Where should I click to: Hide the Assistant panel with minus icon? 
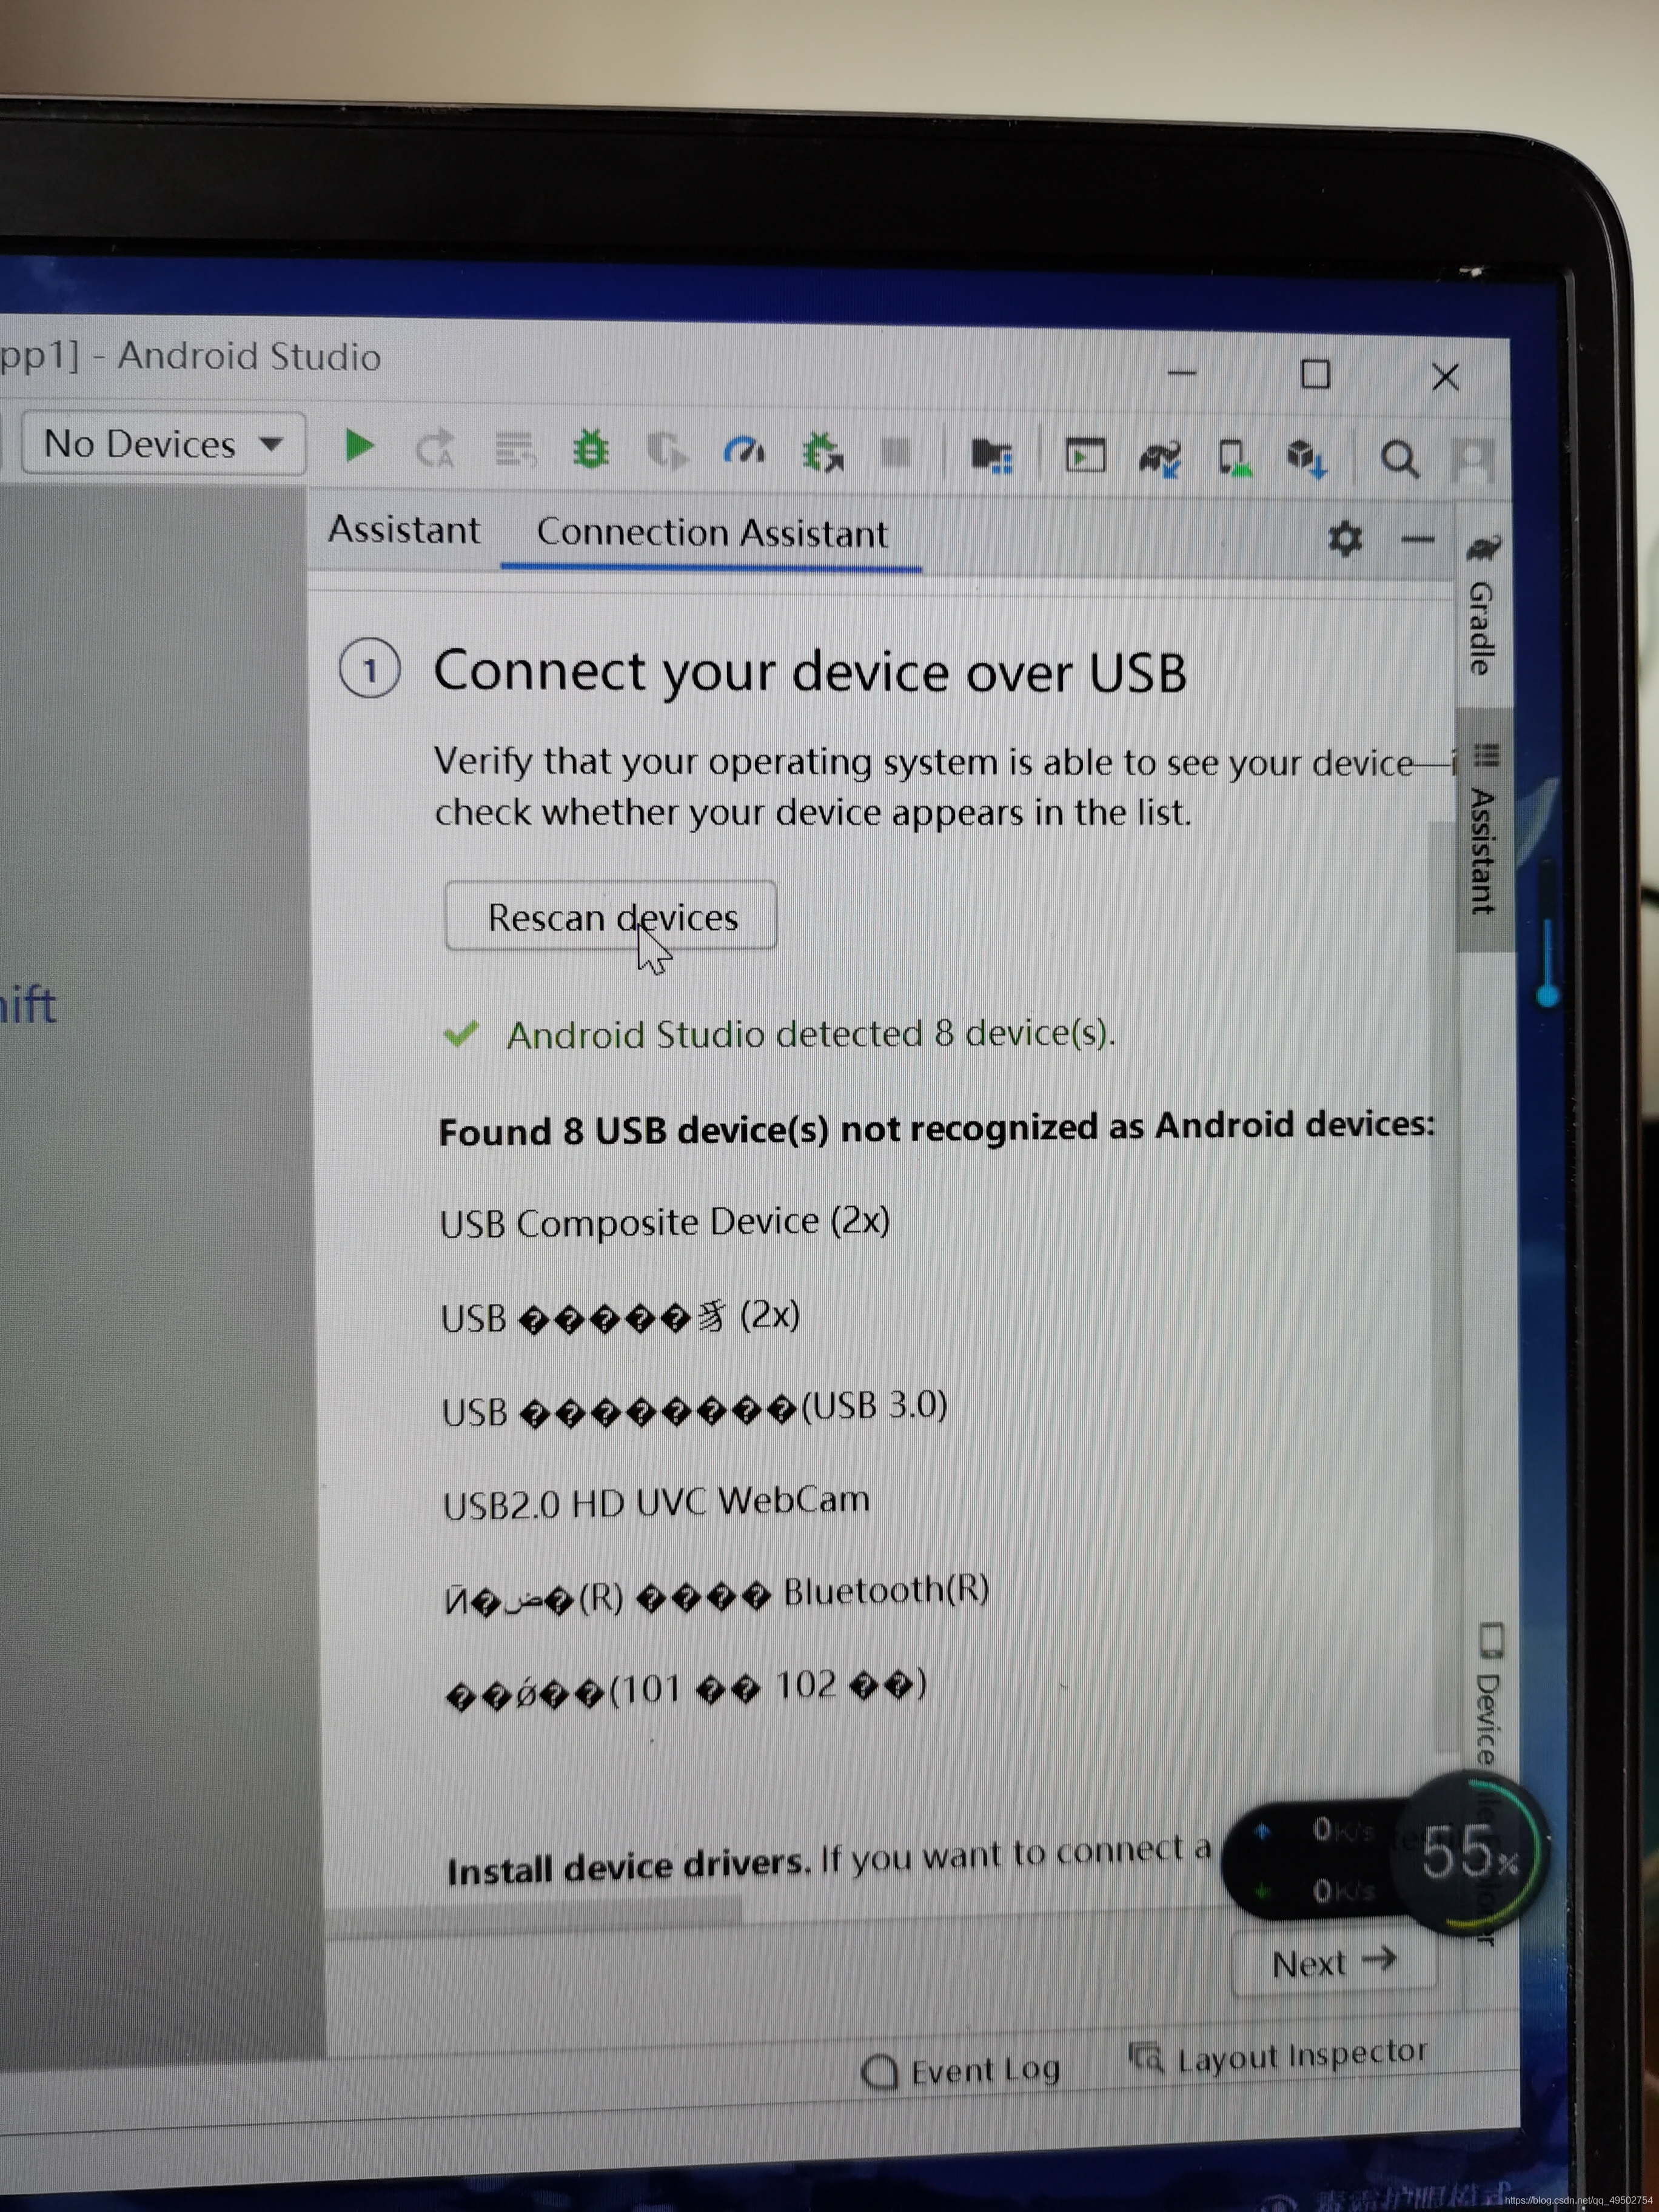(1418, 540)
